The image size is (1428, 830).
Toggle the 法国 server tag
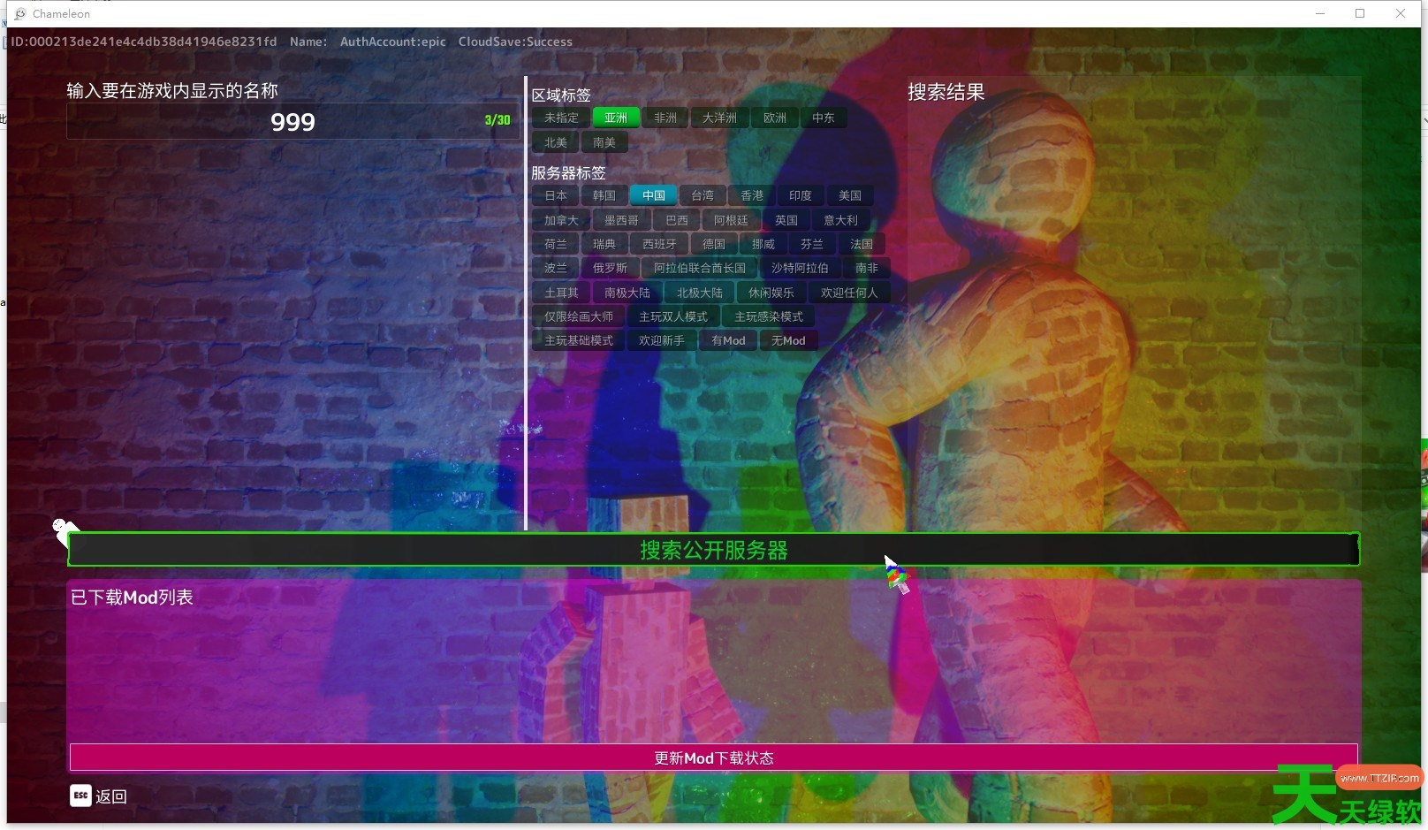[x=862, y=244]
